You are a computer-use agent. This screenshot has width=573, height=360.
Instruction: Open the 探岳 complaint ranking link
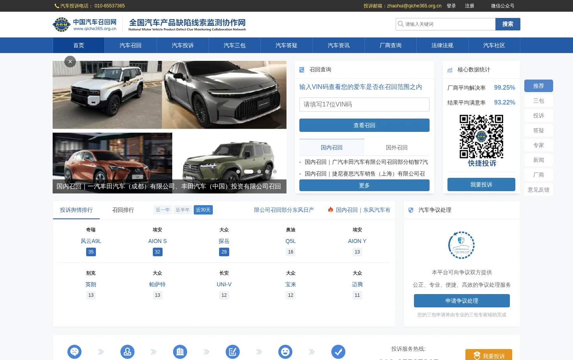(x=224, y=241)
